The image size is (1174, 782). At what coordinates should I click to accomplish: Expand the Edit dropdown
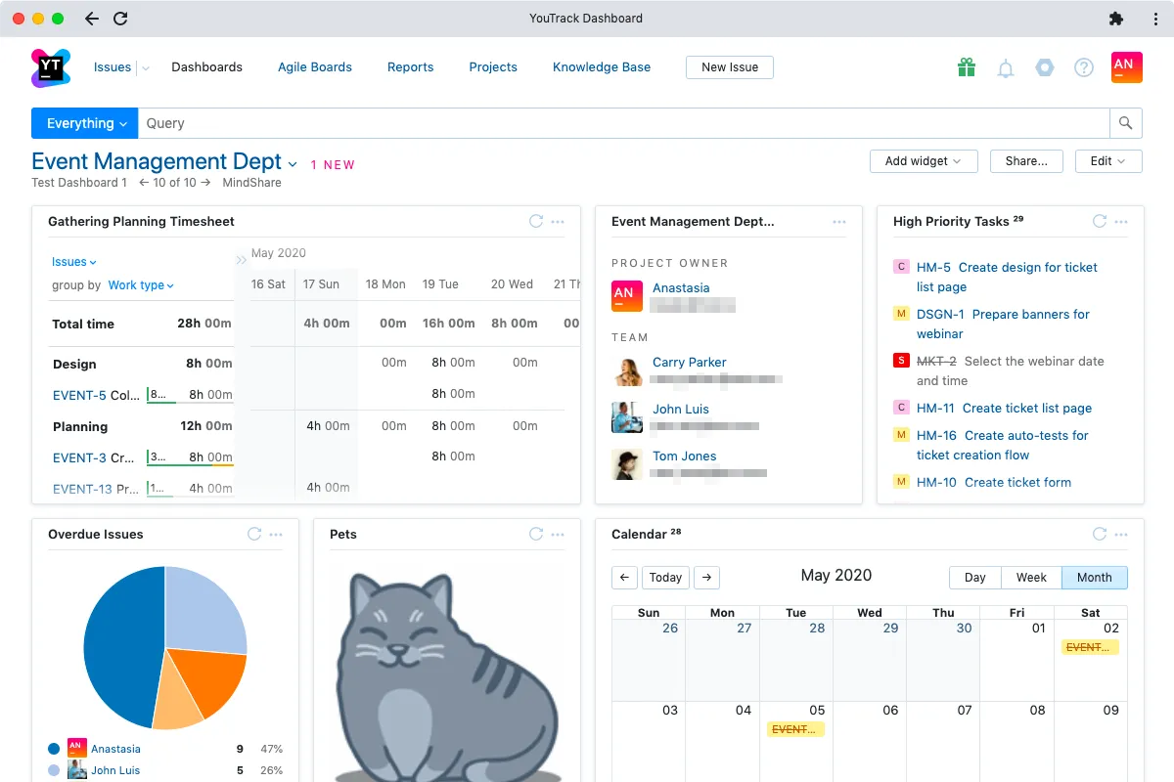tap(1108, 160)
